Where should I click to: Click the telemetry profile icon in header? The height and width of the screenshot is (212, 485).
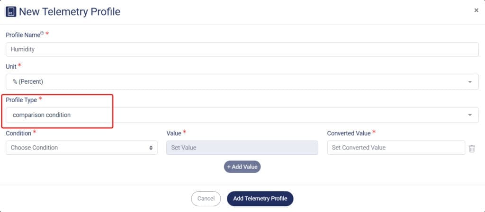click(11, 11)
